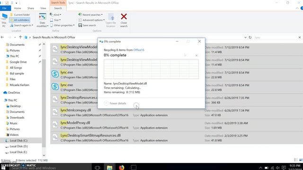Select Desktop under This PC

click(15, 106)
